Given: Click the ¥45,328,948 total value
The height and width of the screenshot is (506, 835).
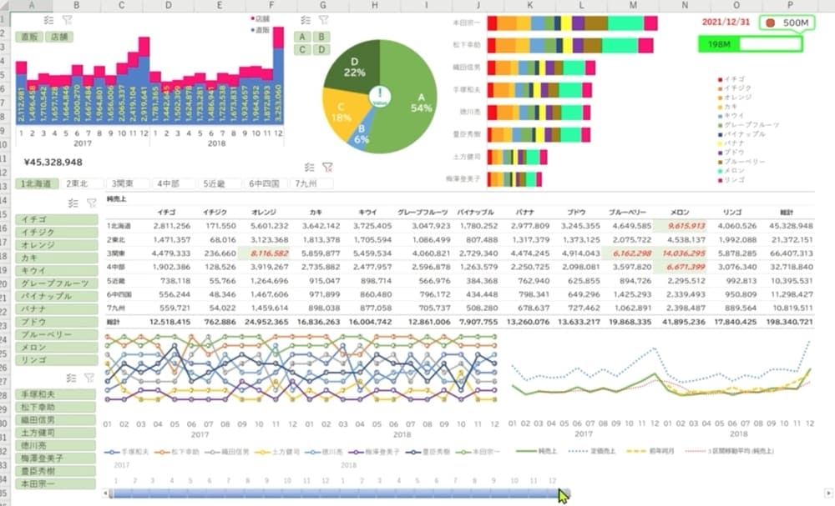Looking at the screenshot, I should click(53, 162).
